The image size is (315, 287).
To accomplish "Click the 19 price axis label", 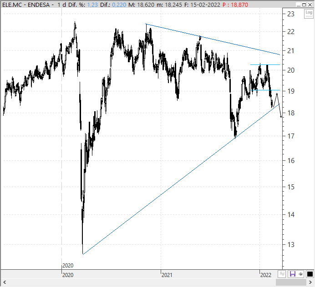I will click(x=291, y=91).
